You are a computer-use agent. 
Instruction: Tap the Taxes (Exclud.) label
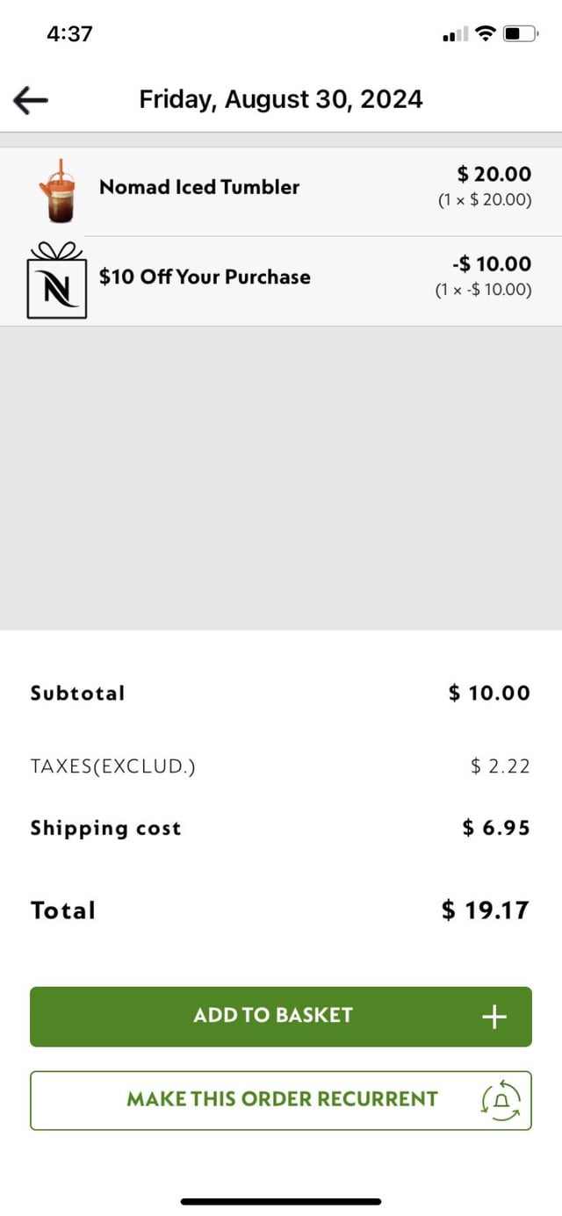[x=113, y=766]
